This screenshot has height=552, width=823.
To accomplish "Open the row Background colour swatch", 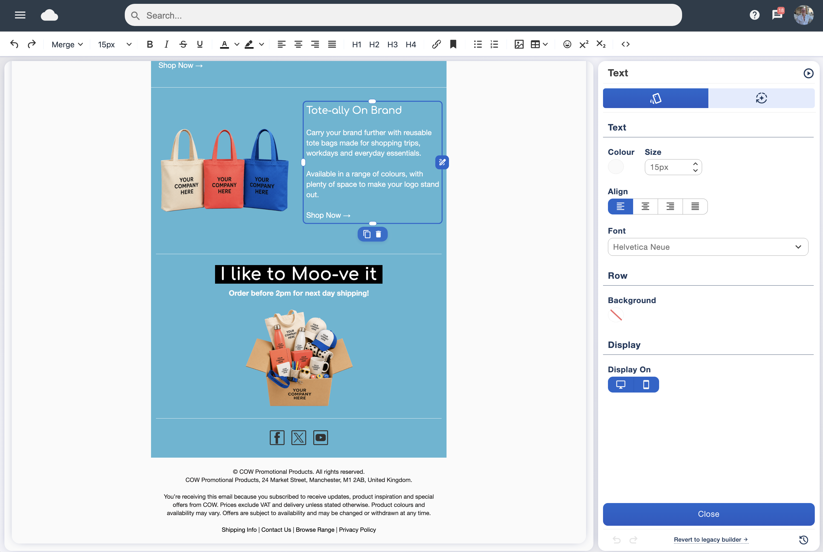I will tap(616, 315).
